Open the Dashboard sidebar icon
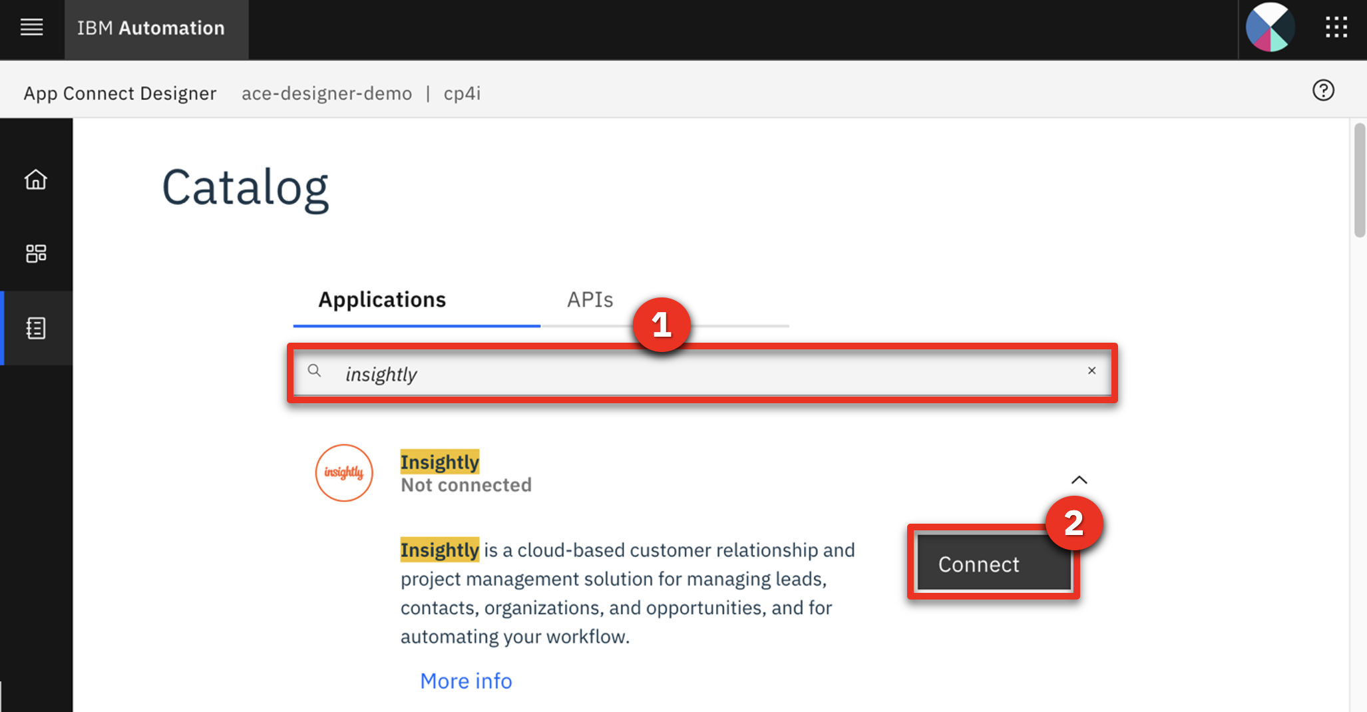 pos(36,254)
